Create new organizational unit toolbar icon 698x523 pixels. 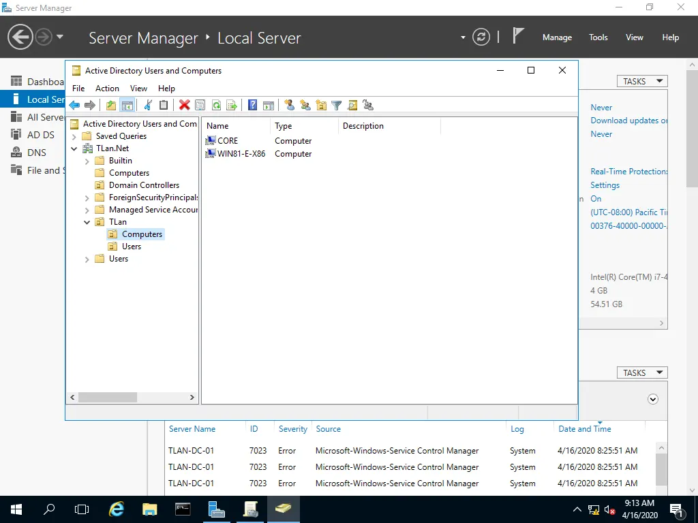click(321, 106)
